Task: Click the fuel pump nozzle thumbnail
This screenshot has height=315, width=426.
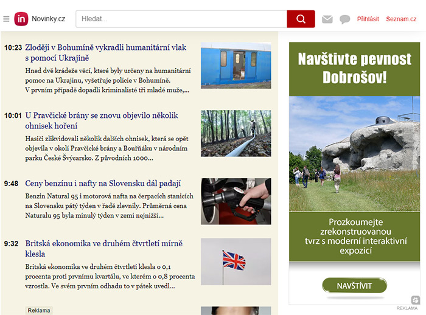Action: (236, 201)
